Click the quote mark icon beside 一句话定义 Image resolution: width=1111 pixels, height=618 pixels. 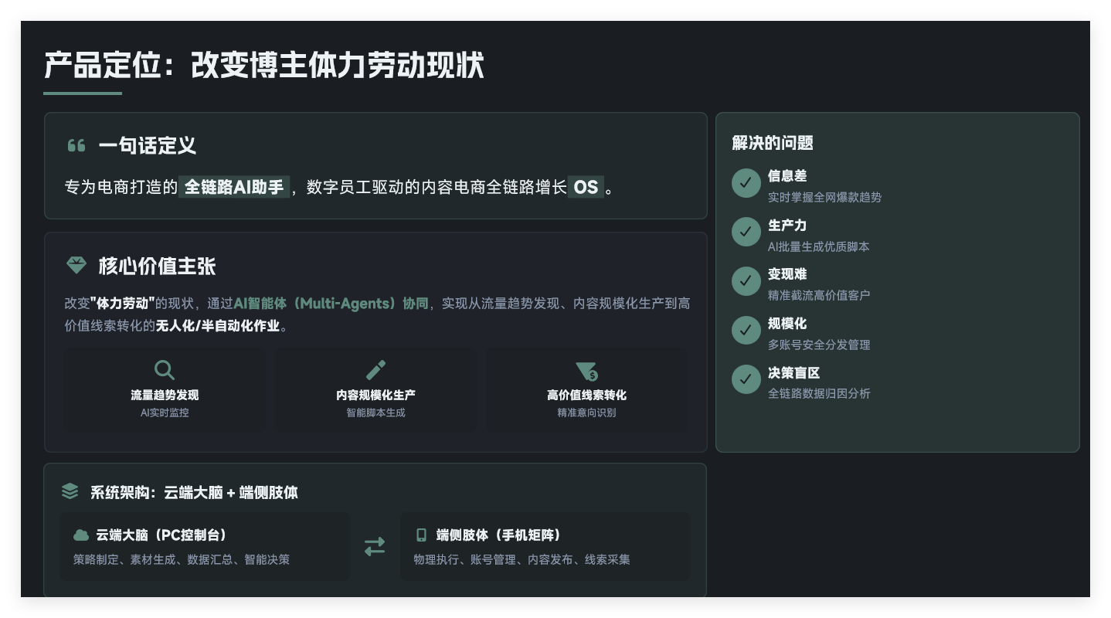76,145
